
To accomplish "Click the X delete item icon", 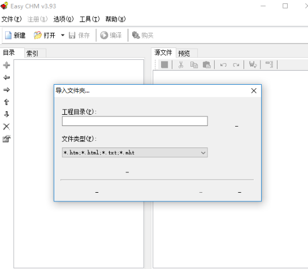I will click(x=6, y=127).
